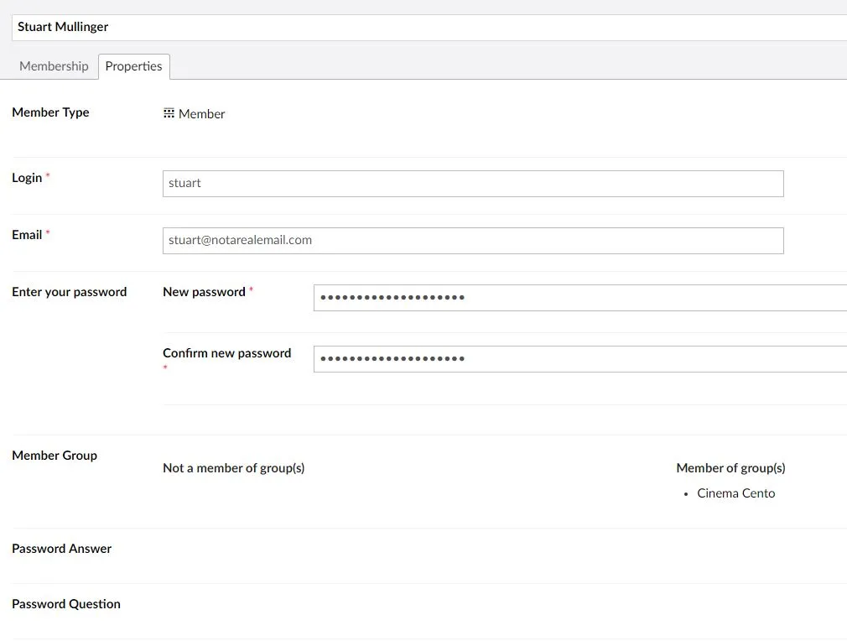847x641 pixels.
Task: Click the Member type grid icon
Action: click(169, 113)
